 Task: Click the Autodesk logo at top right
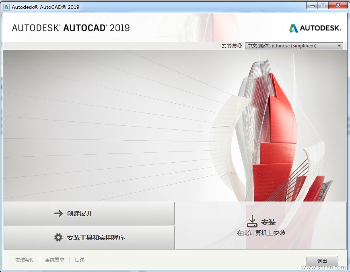click(315, 28)
